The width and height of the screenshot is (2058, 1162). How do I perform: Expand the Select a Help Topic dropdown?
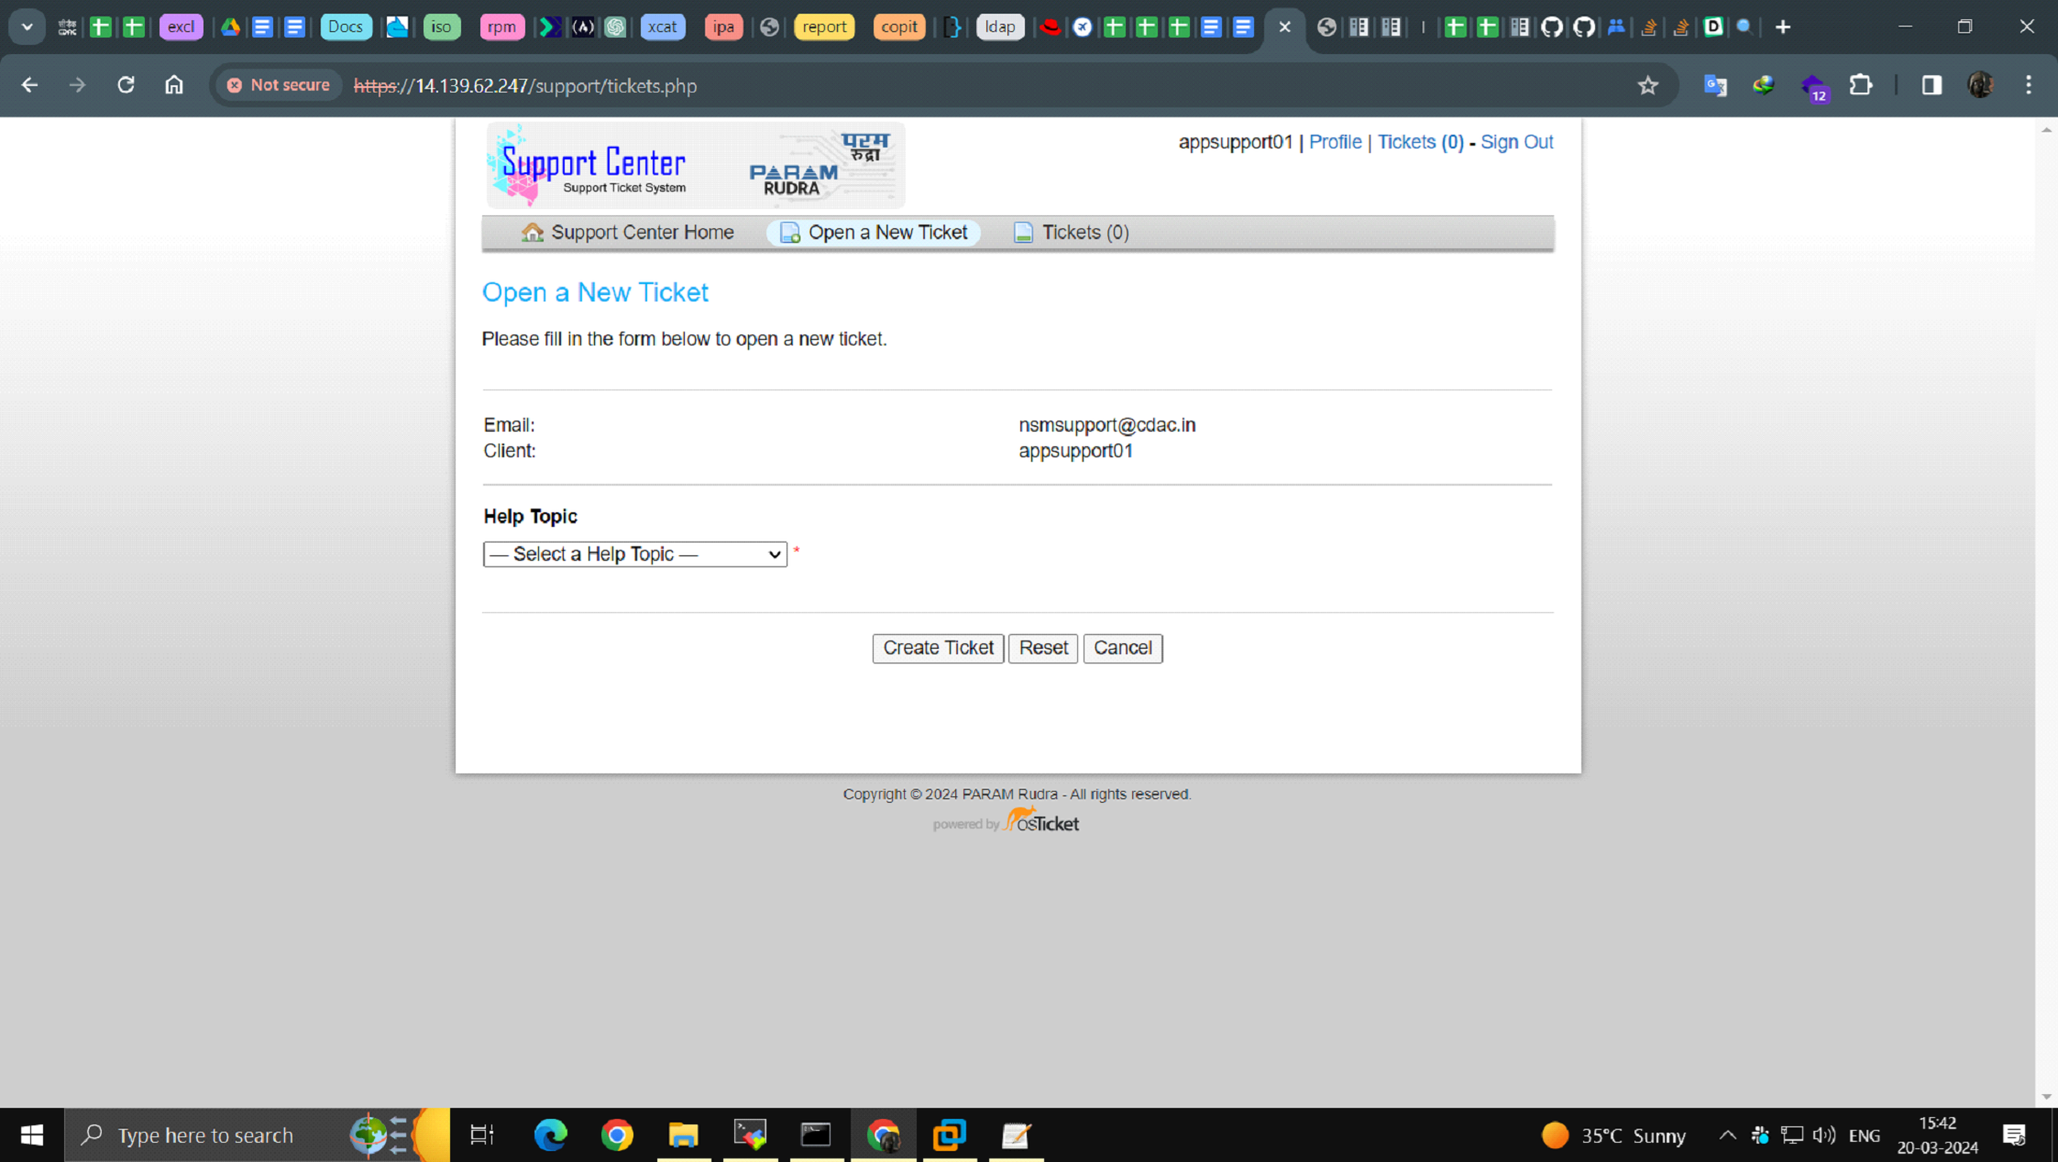point(634,554)
